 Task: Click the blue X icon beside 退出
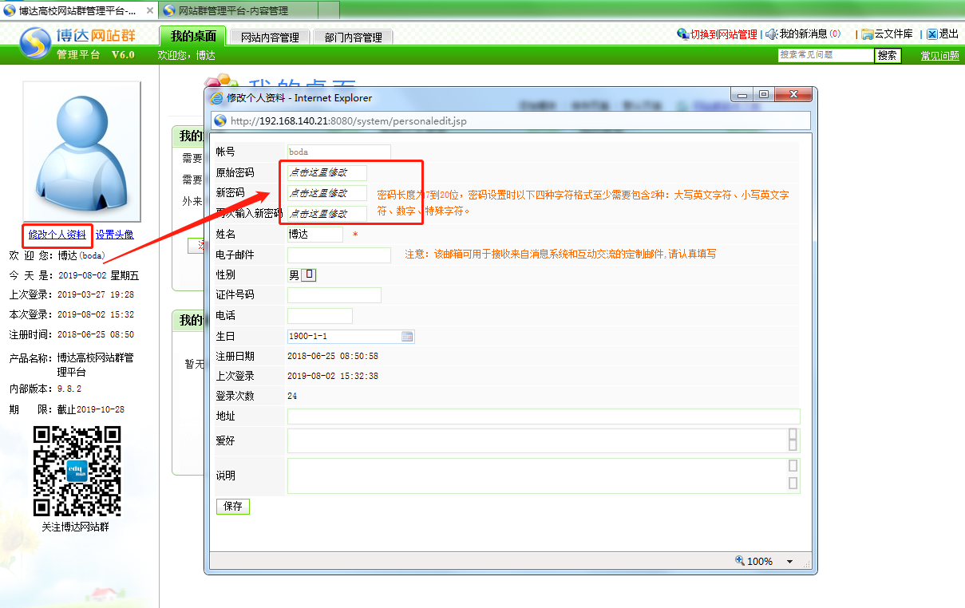point(932,34)
